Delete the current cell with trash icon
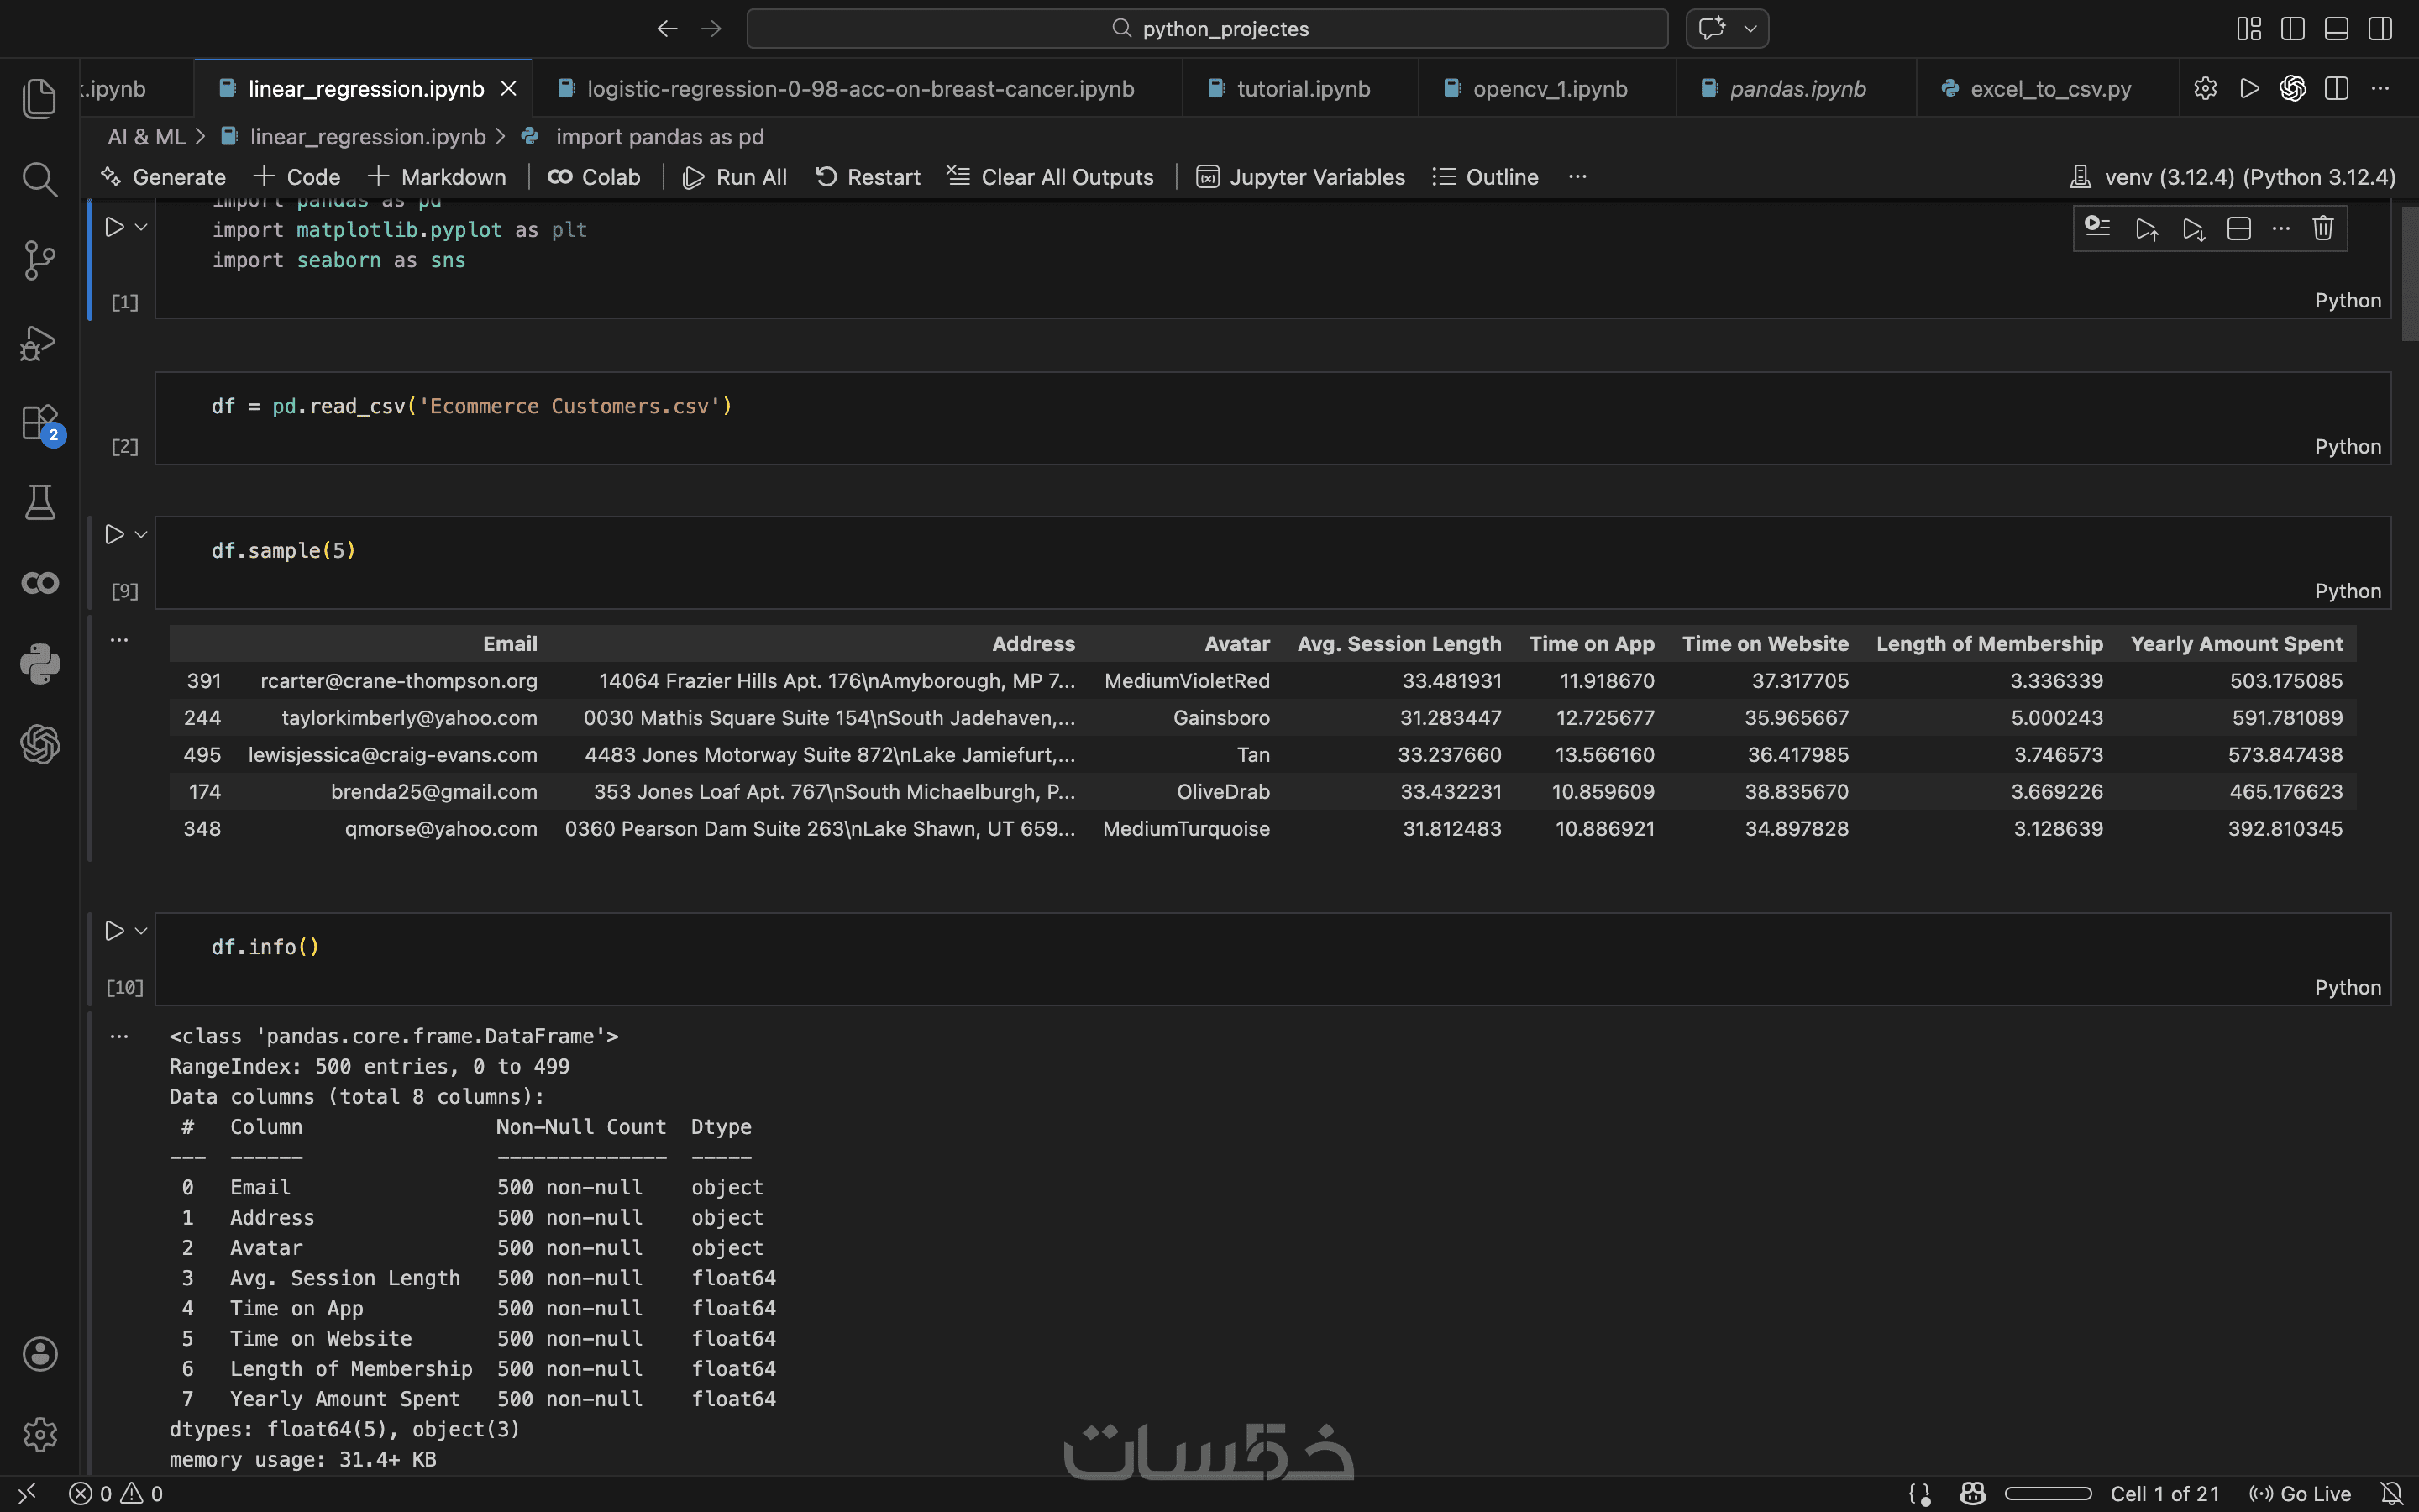 click(2323, 229)
